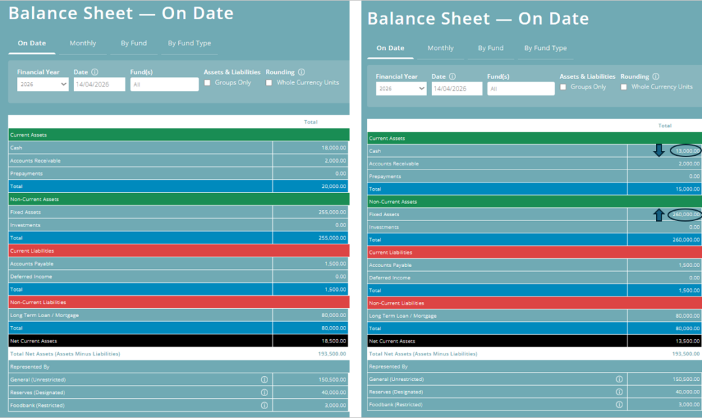Click the Date info icon in left panel
Image resolution: width=702 pixels, height=418 pixels.
point(95,72)
